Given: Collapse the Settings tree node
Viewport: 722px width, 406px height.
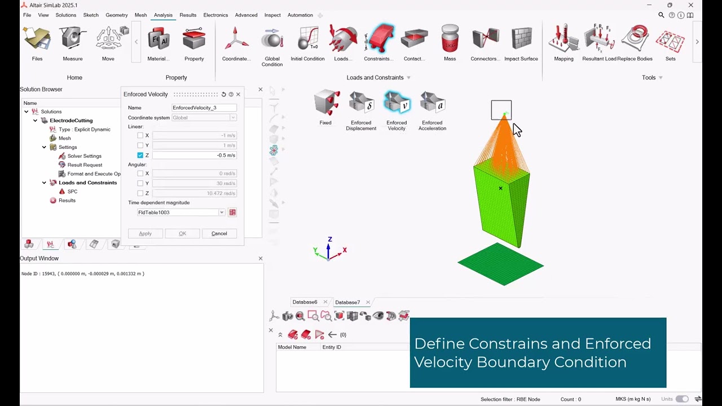Looking at the screenshot, I should point(44,147).
